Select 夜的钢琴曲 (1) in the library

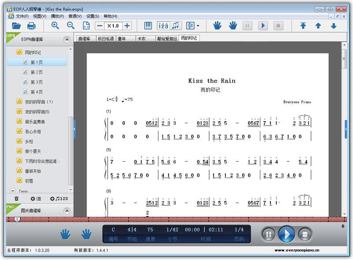(39, 102)
